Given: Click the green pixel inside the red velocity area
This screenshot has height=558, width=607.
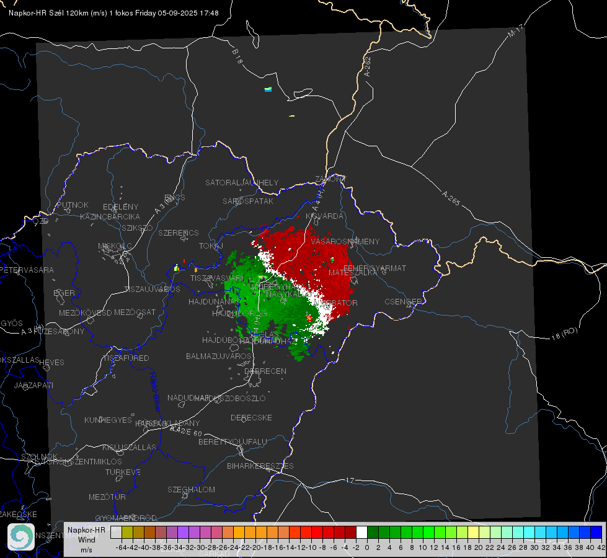Looking at the screenshot, I should 332,260.
